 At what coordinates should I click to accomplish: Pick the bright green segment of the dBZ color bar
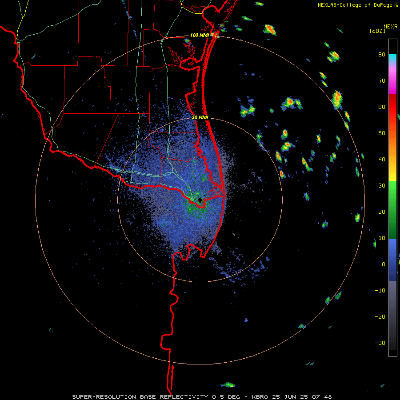392,194
